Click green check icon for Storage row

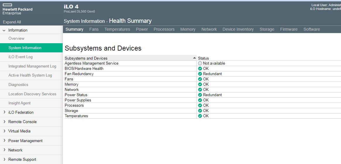(x=200, y=111)
